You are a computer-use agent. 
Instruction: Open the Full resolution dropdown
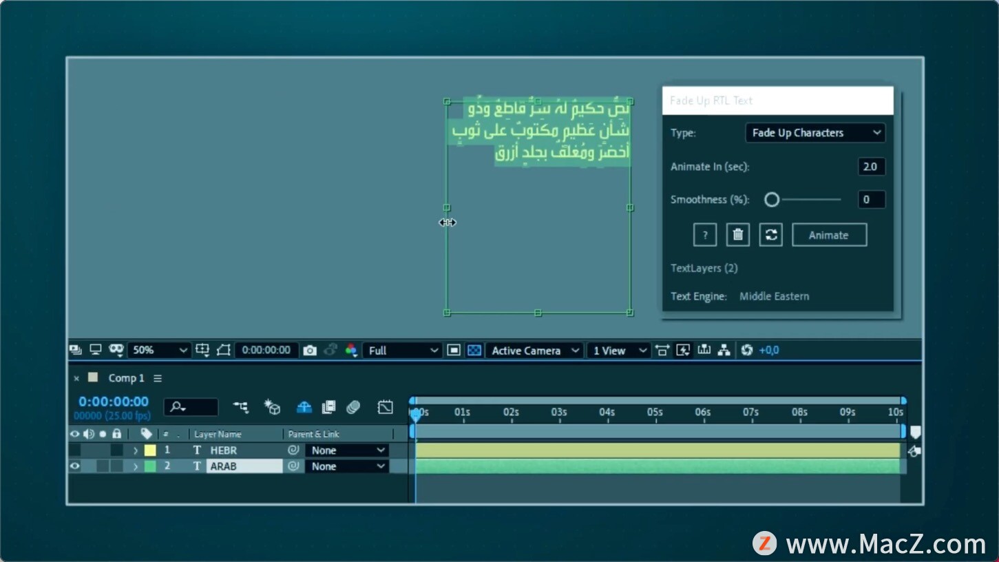pyautogui.click(x=402, y=350)
